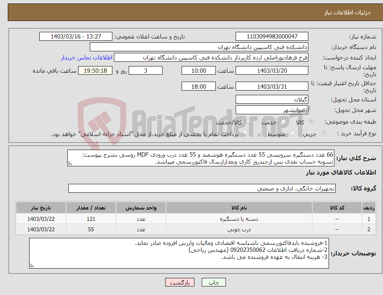This screenshot has width=383, height=295.
Task: Click response deadline date field 1403/03/20
Action: [272, 71]
